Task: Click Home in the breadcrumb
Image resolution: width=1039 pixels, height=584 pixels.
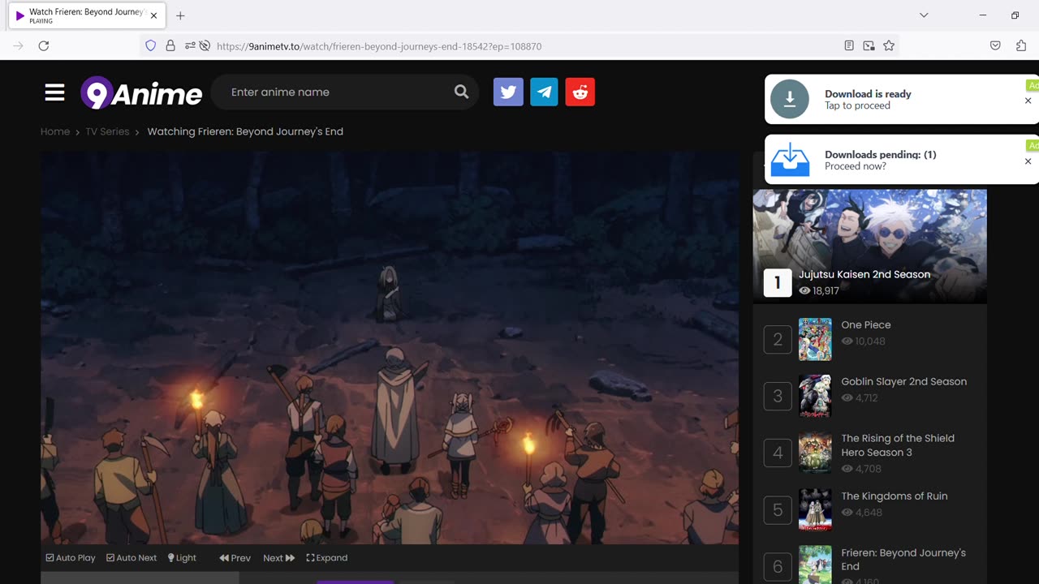Action: [x=55, y=131]
